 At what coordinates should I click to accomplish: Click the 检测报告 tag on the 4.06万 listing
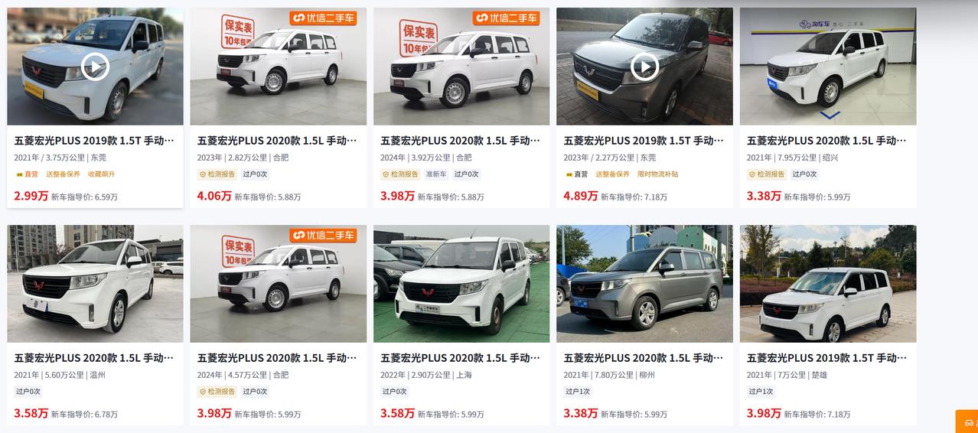pyautogui.click(x=217, y=174)
